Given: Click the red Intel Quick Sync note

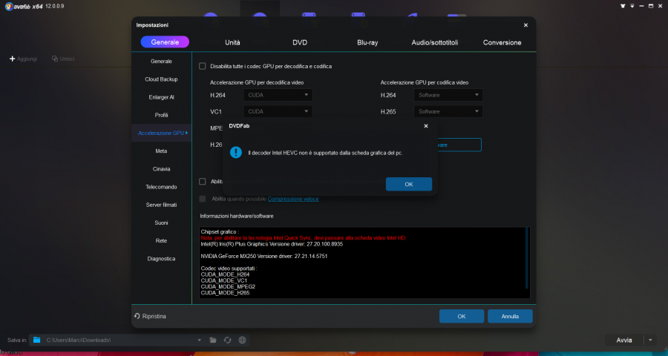Looking at the screenshot, I should (304, 238).
